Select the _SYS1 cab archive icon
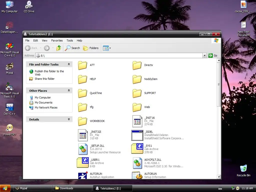The image size is (256, 192). tap(137, 148)
